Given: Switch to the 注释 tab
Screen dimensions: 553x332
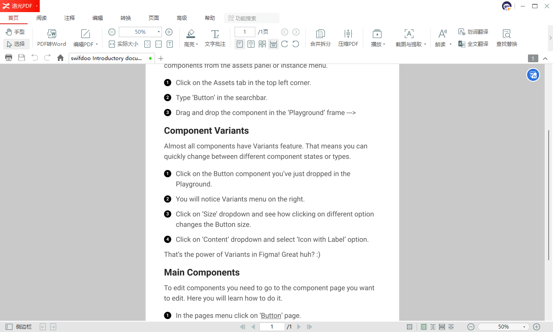Looking at the screenshot, I should point(70,18).
